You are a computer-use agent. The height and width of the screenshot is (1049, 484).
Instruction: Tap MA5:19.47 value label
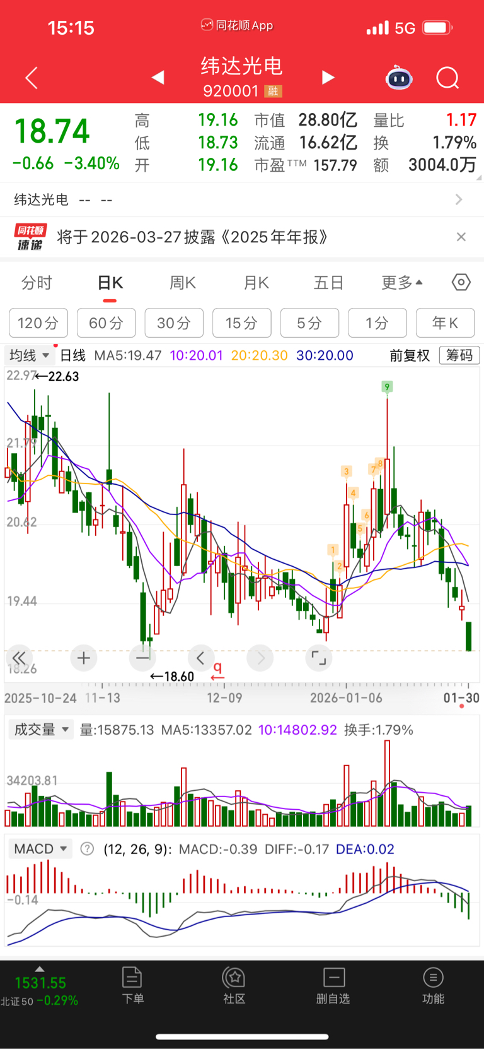tap(128, 355)
